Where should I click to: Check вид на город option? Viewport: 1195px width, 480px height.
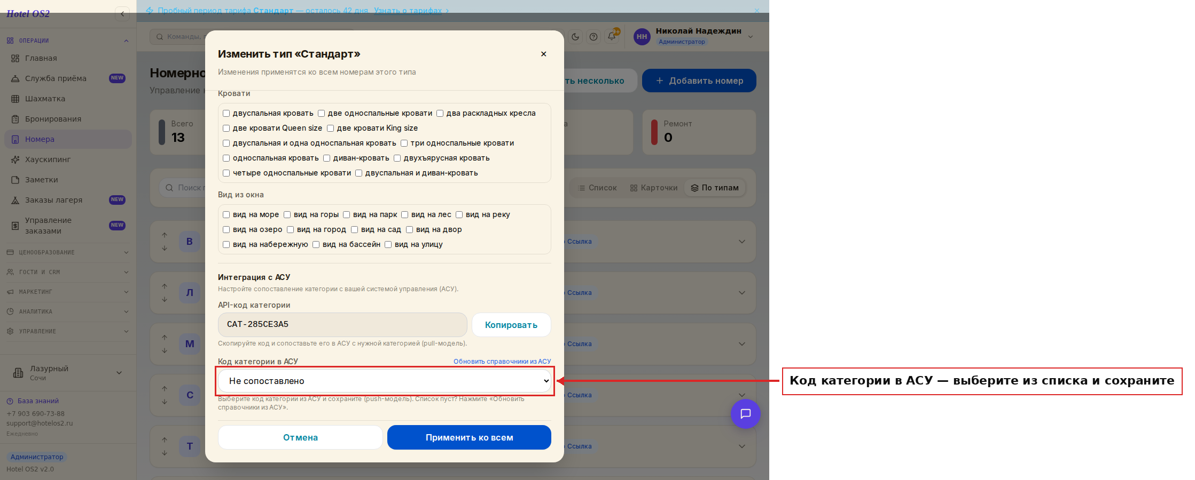[291, 229]
